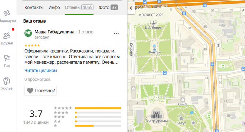Click green park icon near building 39
The height and width of the screenshot is (132, 245).
point(223,66)
